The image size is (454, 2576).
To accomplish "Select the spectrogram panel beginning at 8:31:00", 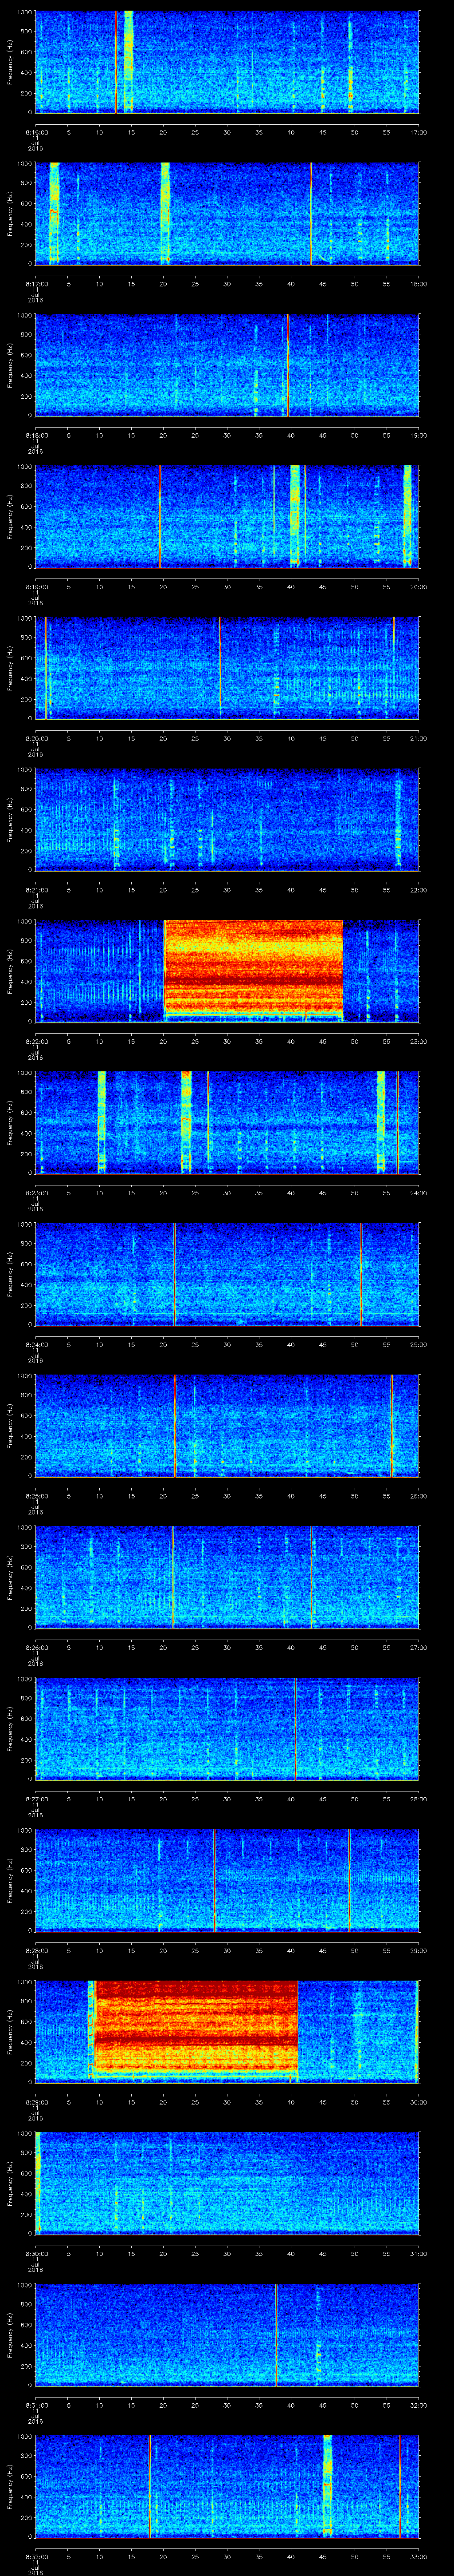I will tap(227, 2334).
